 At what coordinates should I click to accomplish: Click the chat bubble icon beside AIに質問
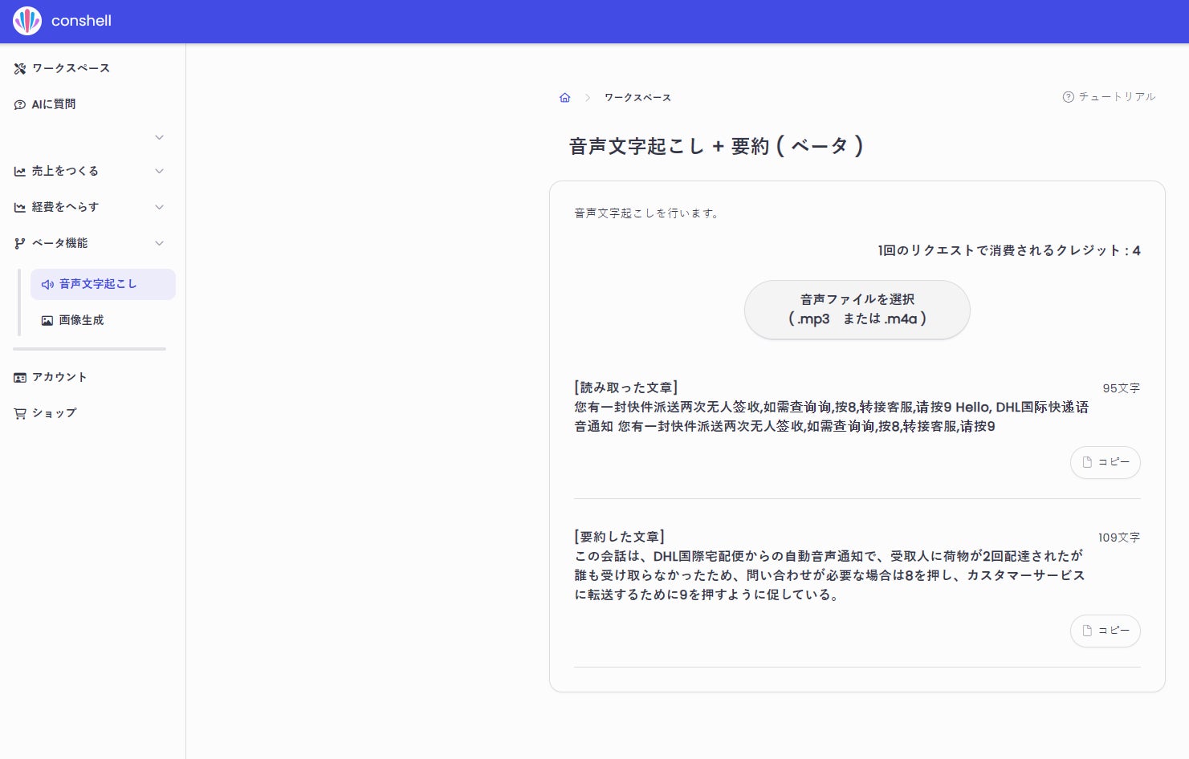(20, 105)
